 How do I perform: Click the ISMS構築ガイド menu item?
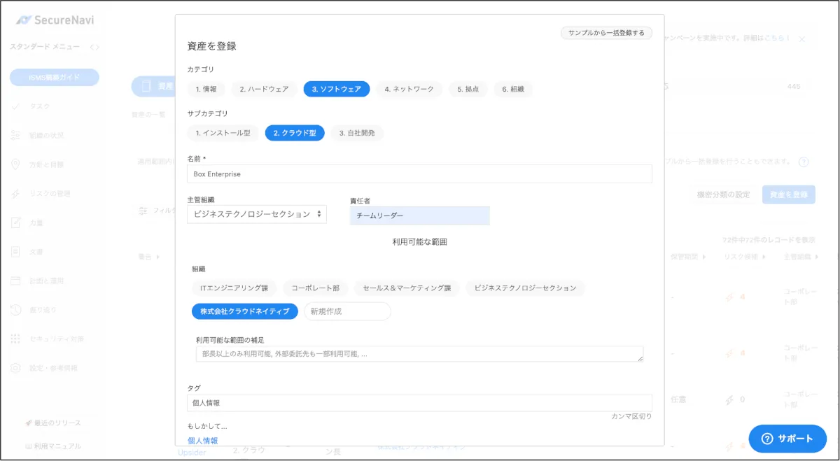(x=54, y=78)
